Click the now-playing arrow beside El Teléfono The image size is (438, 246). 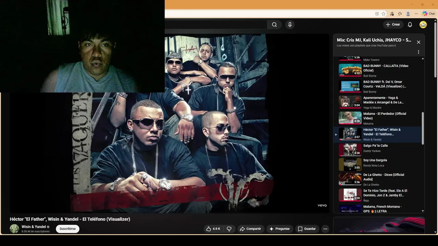coord(336,135)
